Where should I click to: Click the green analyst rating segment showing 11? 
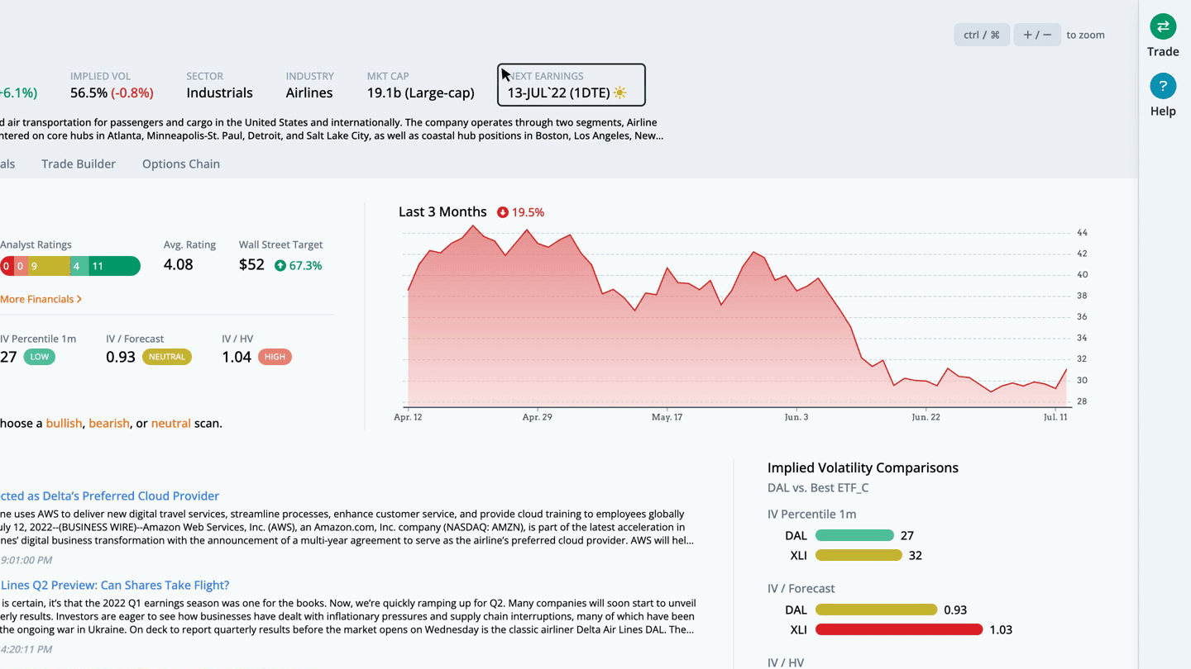(113, 266)
